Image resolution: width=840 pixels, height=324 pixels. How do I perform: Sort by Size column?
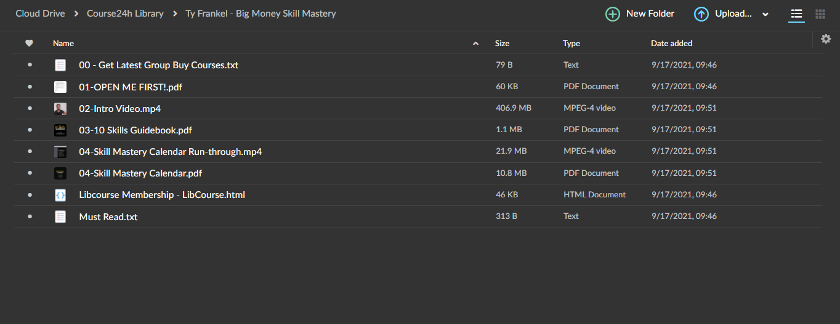pos(502,43)
